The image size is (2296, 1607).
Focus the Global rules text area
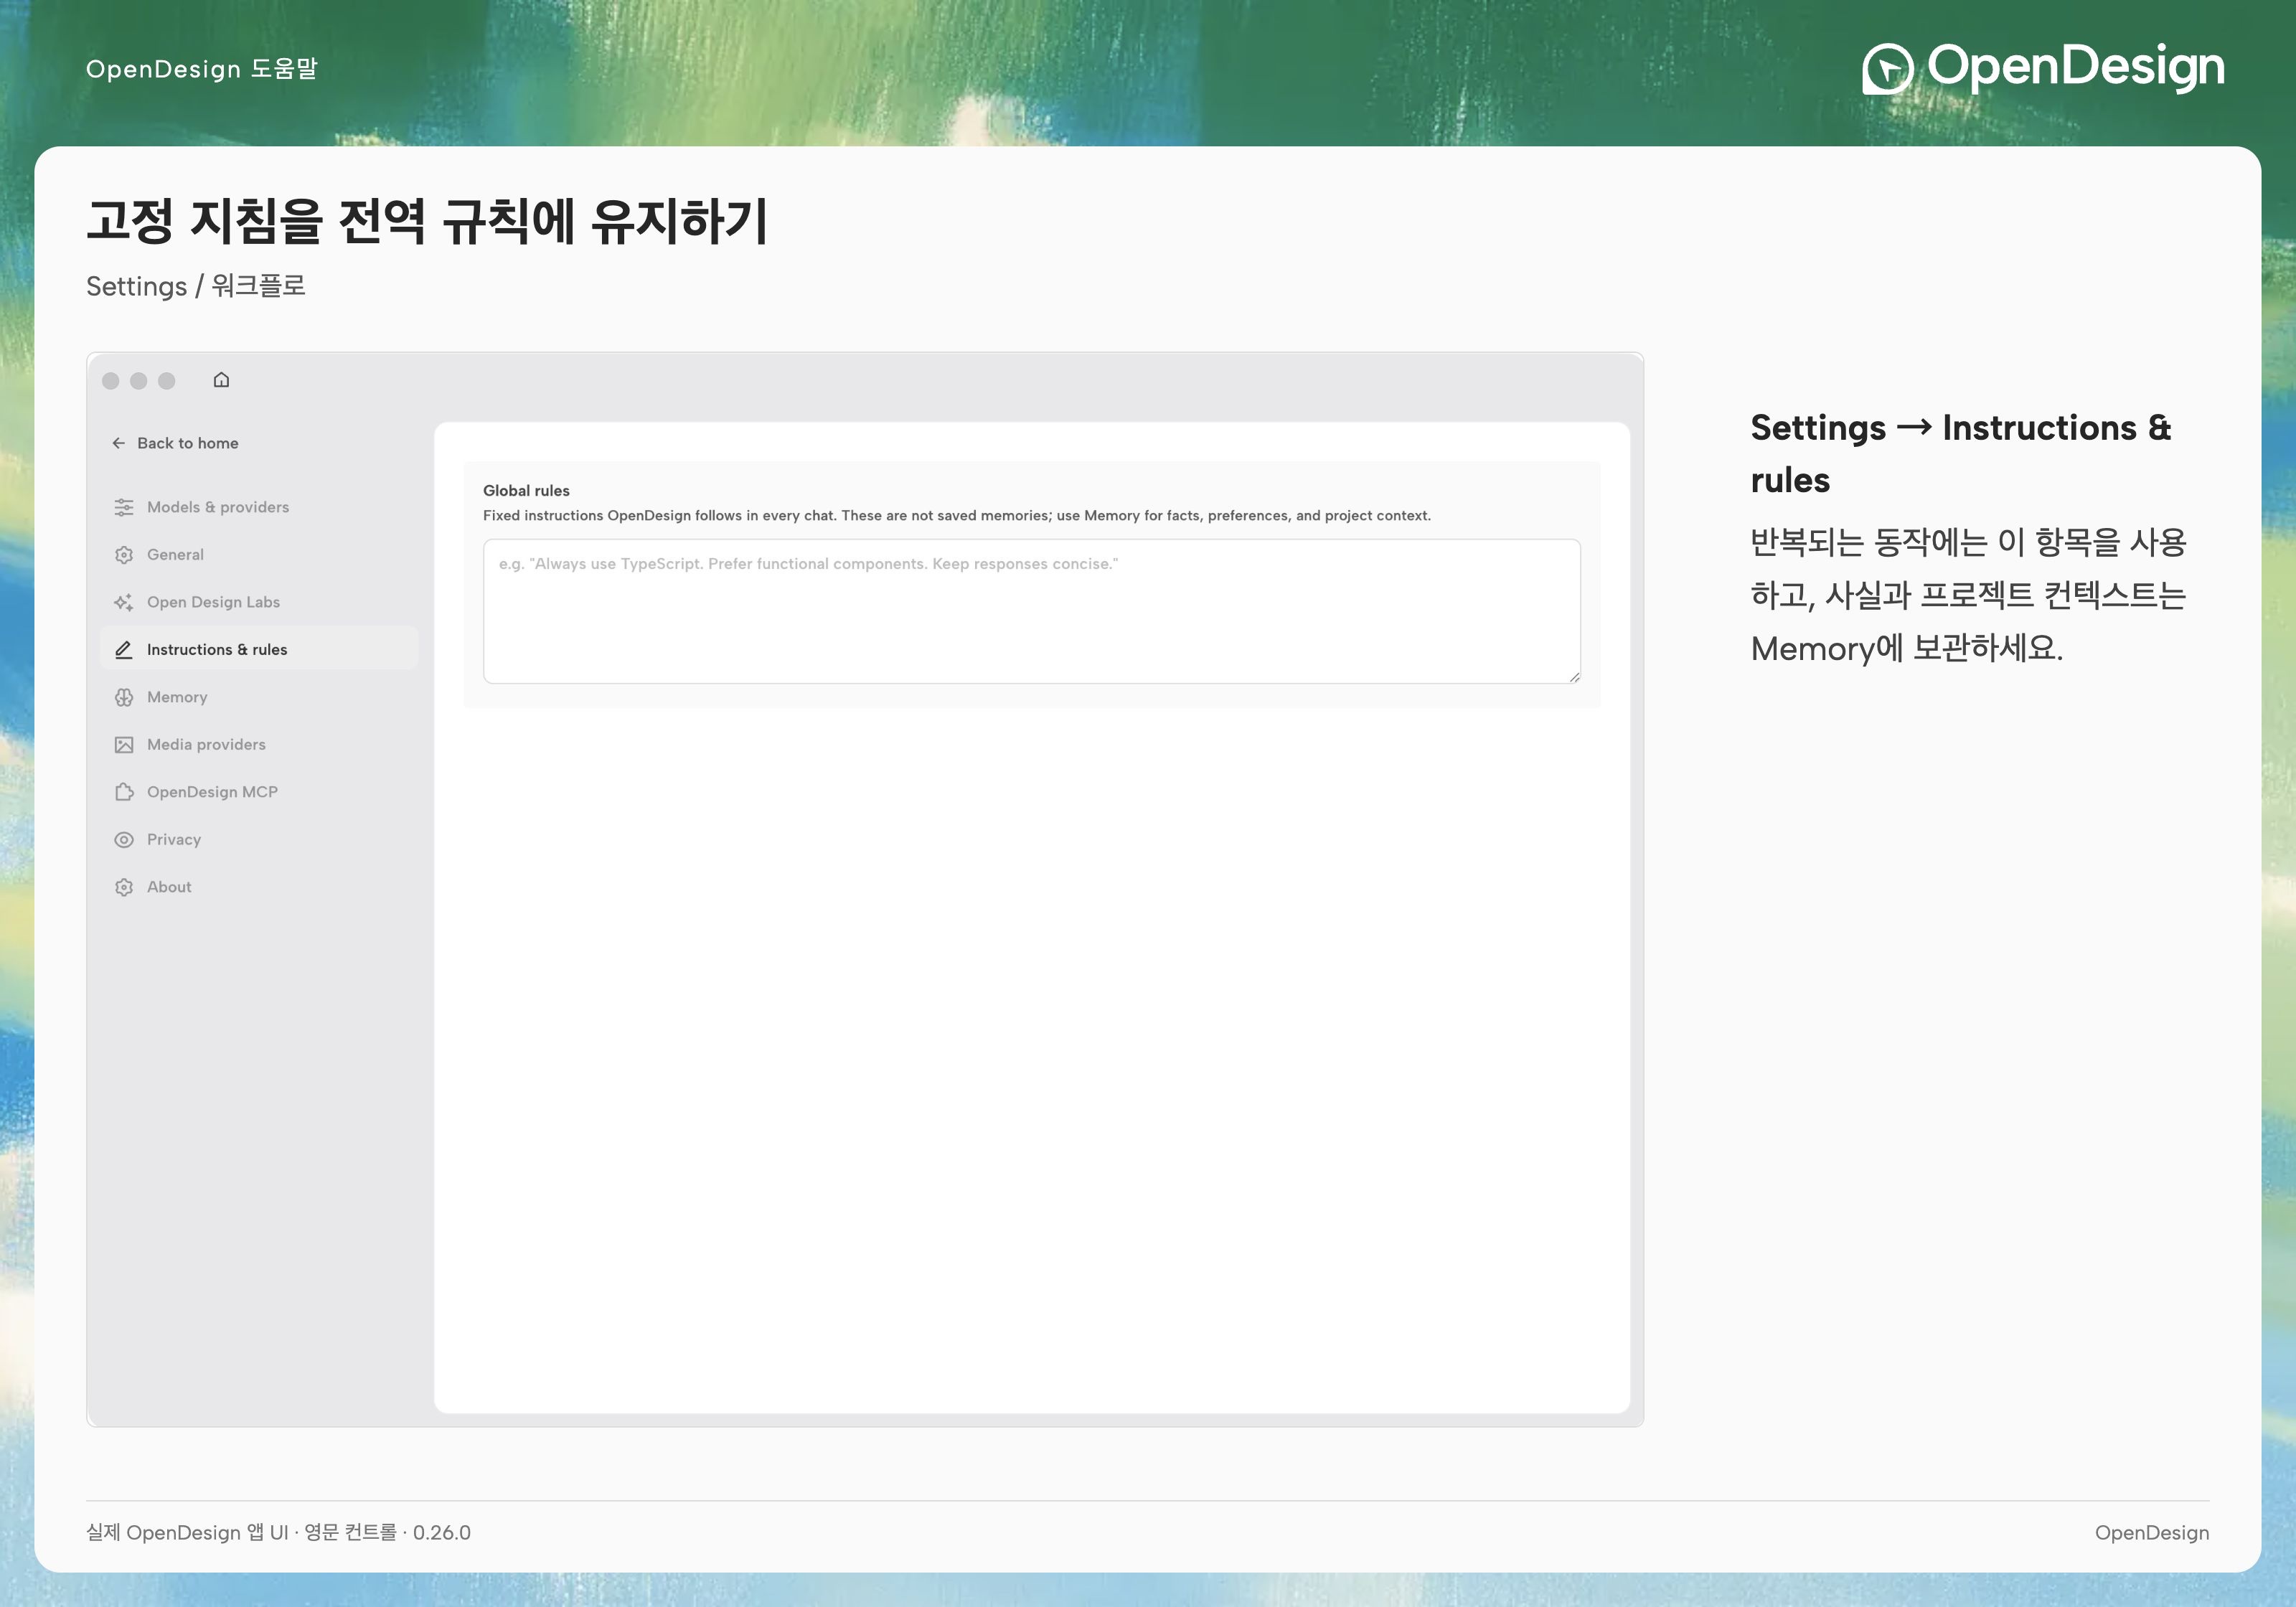[1031, 611]
